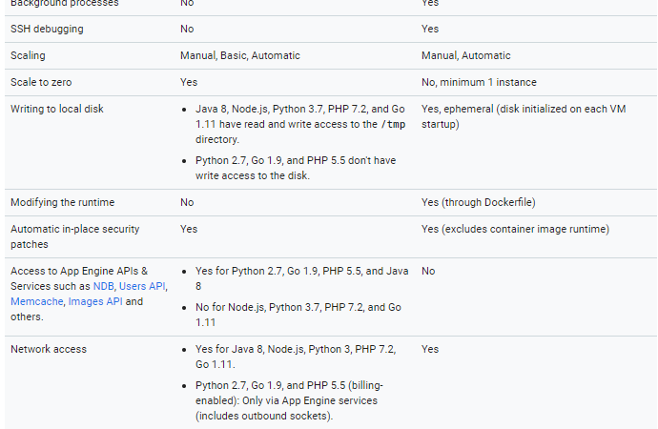658x429 pixels.
Task: Click 'Yes' in the security patches standard column
Action: point(189,229)
